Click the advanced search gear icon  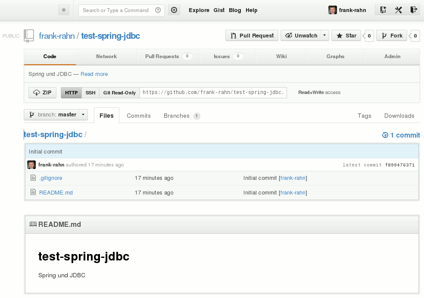pos(174,10)
